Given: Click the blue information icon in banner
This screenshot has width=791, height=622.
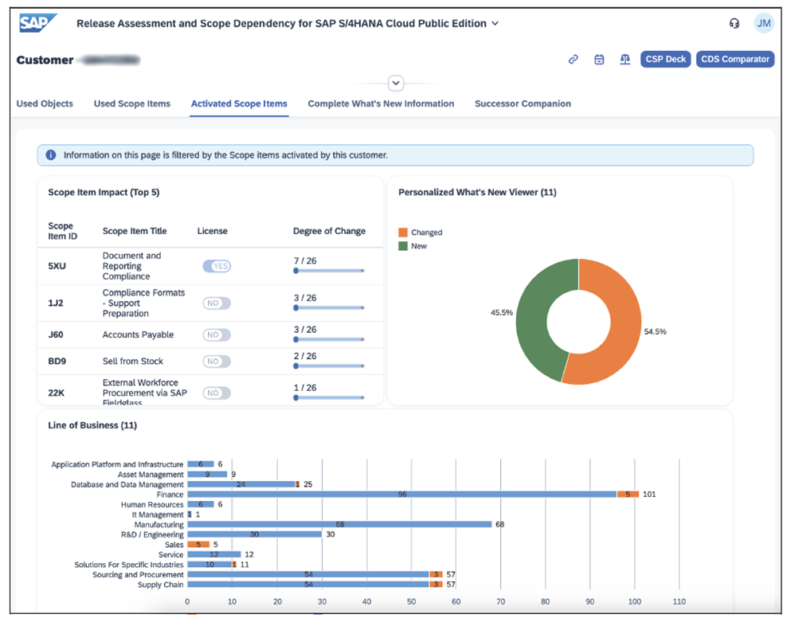Looking at the screenshot, I should tap(51, 155).
